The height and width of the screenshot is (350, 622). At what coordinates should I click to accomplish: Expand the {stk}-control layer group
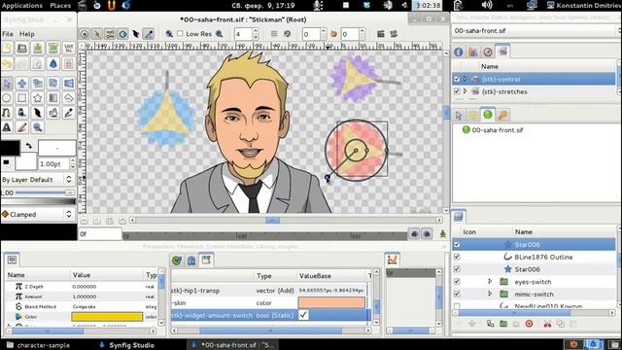465,79
